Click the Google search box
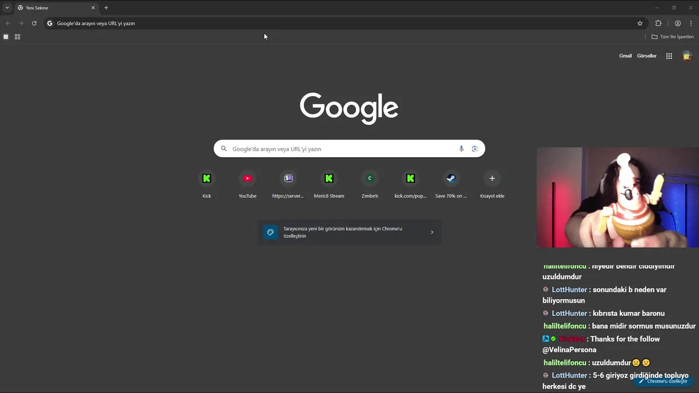The image size is (699, 393). click(349, 148)
